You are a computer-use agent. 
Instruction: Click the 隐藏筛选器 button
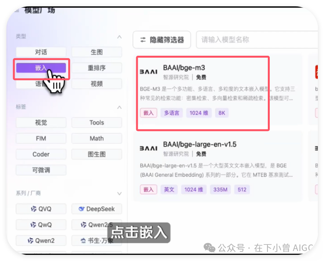(162, 40)
